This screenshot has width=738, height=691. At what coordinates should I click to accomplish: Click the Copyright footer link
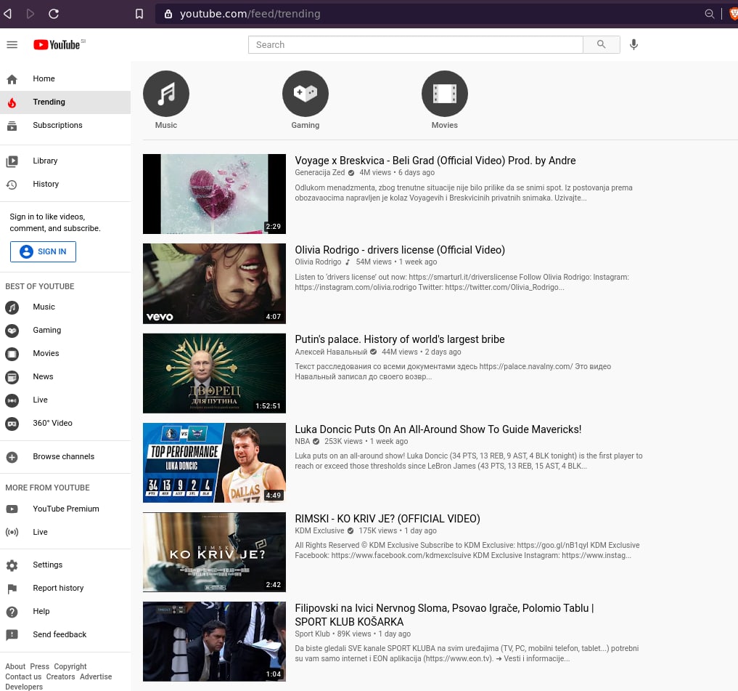click(70, 666)
